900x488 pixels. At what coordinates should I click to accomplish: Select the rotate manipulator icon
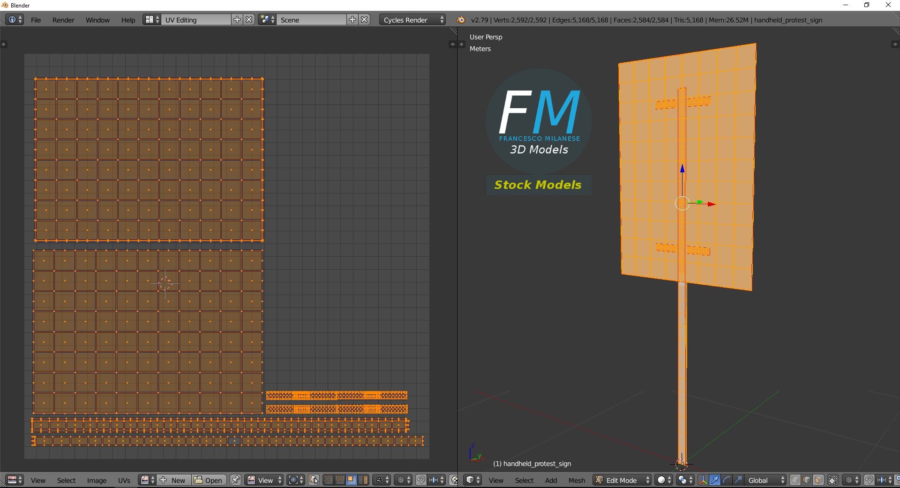726,480
